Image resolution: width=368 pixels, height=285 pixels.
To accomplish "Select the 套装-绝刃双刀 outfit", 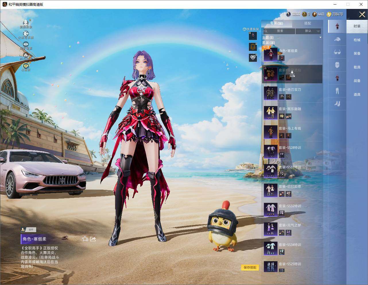I will pos(292,93).
